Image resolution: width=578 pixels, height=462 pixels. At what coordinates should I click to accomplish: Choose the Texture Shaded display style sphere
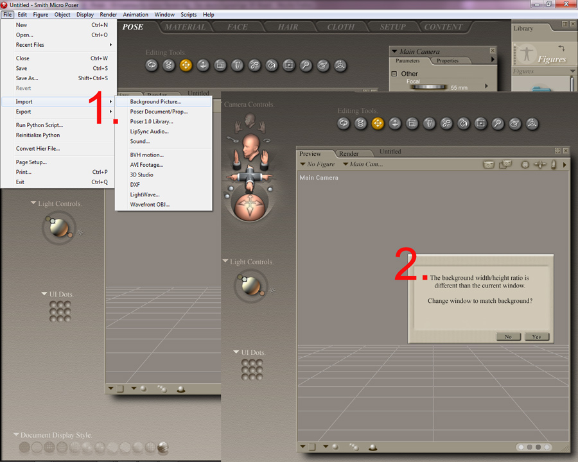(162, 447)
